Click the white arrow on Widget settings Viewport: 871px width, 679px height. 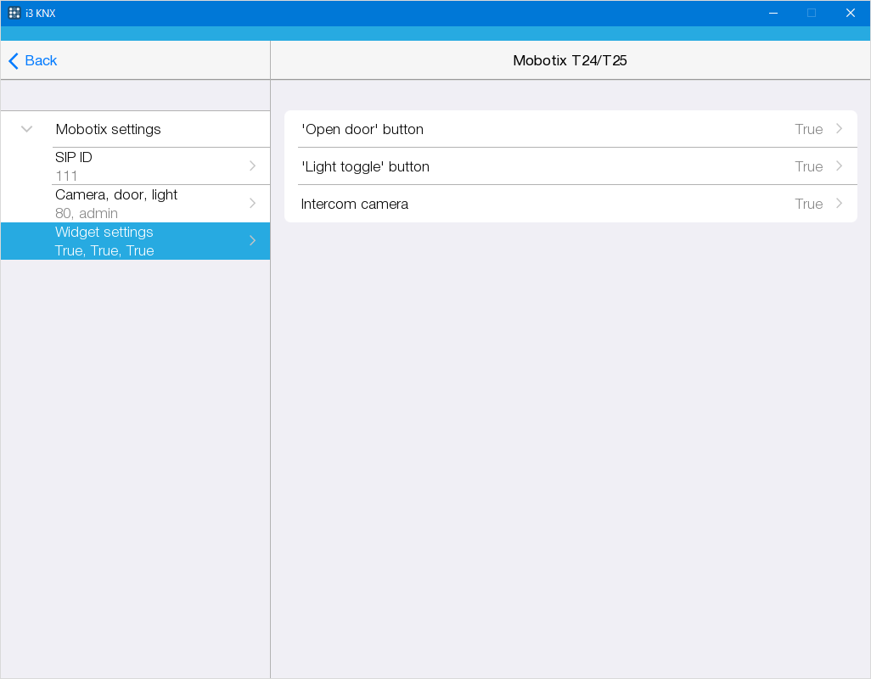pos(252,241)
